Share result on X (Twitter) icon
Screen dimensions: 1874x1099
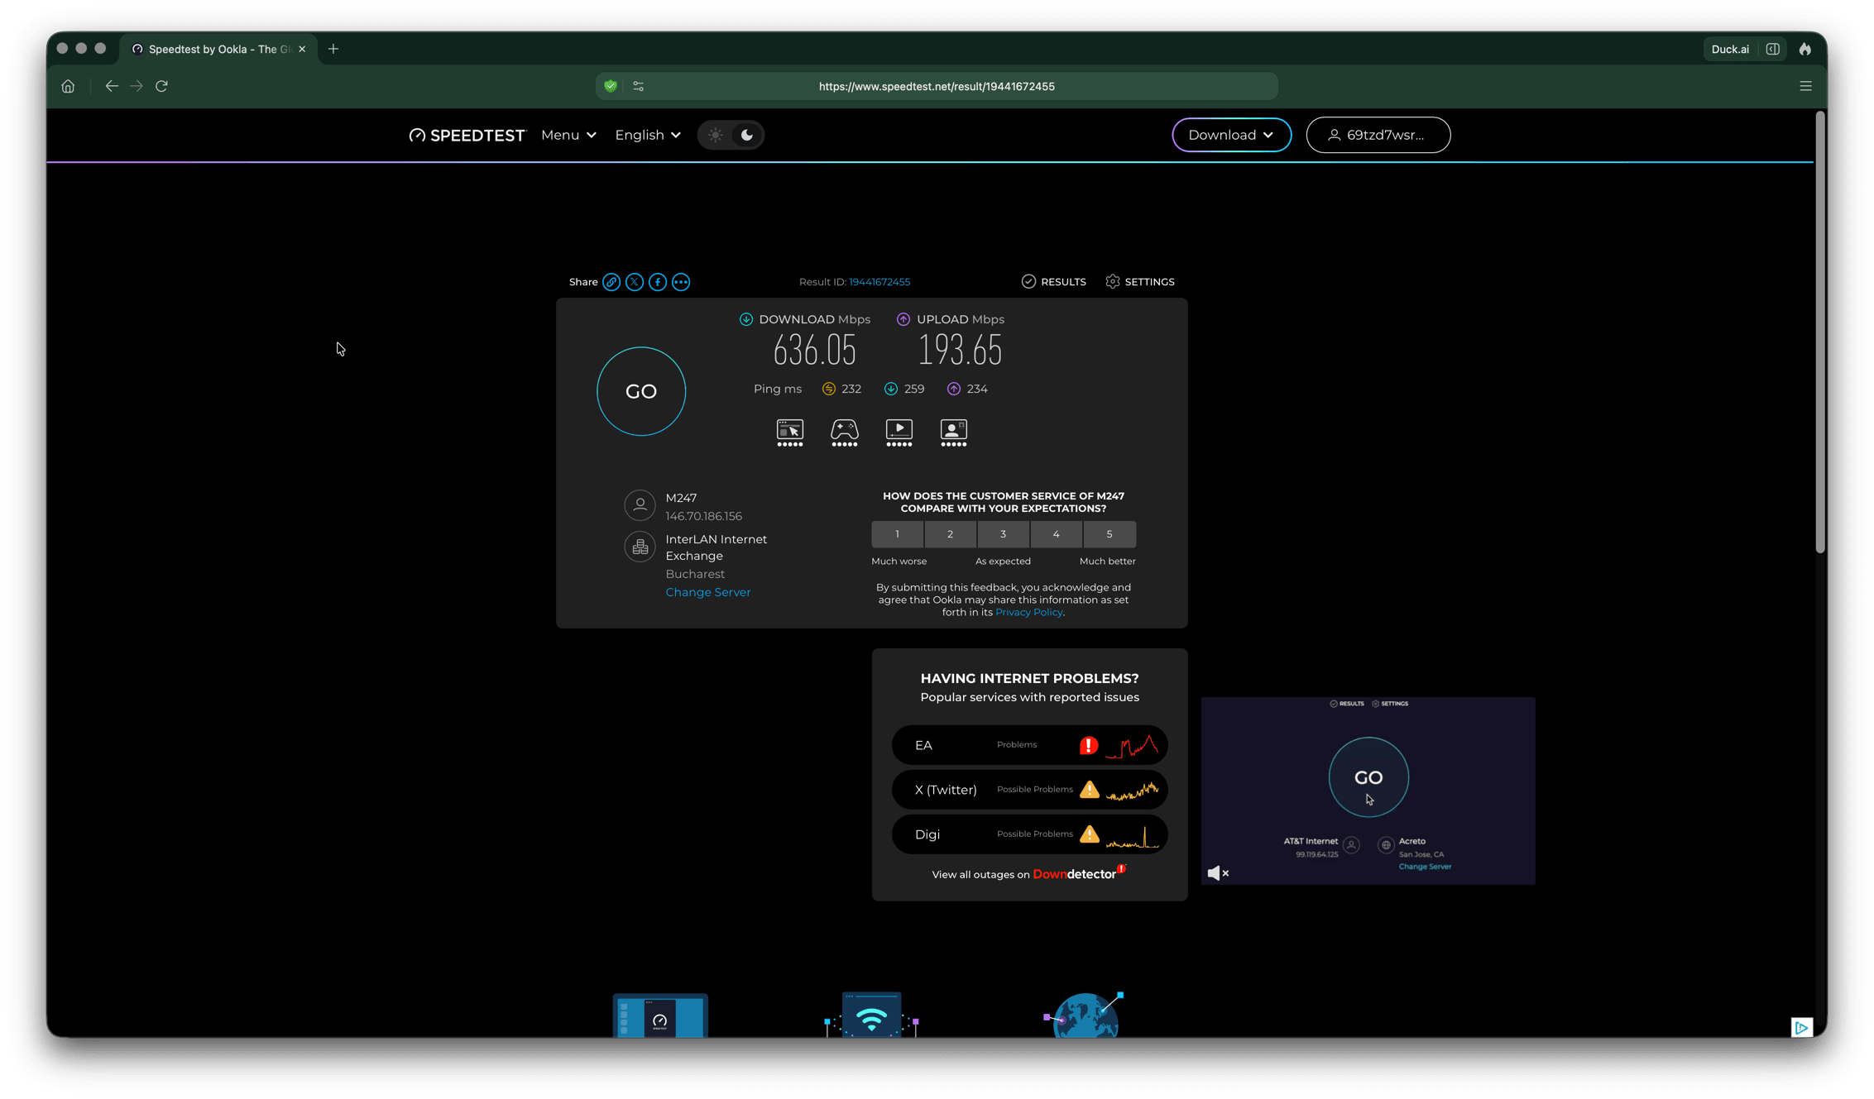pos(635,282)
